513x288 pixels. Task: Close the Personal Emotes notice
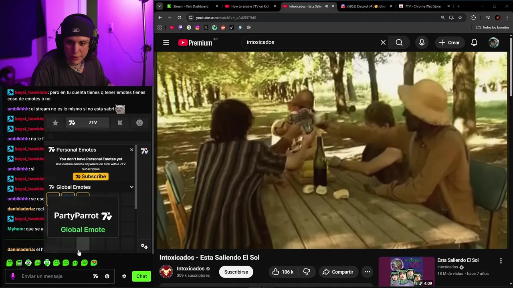point(131,150)
